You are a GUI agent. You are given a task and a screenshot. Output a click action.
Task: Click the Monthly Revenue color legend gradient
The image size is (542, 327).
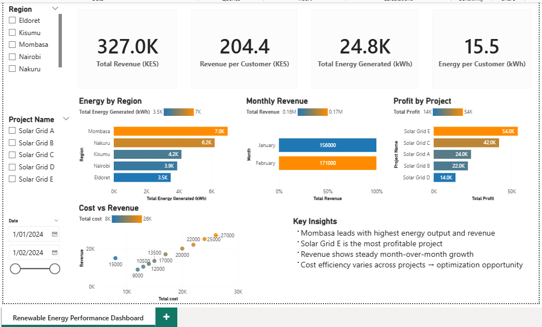pyautogui.click(x=312, y=112)
